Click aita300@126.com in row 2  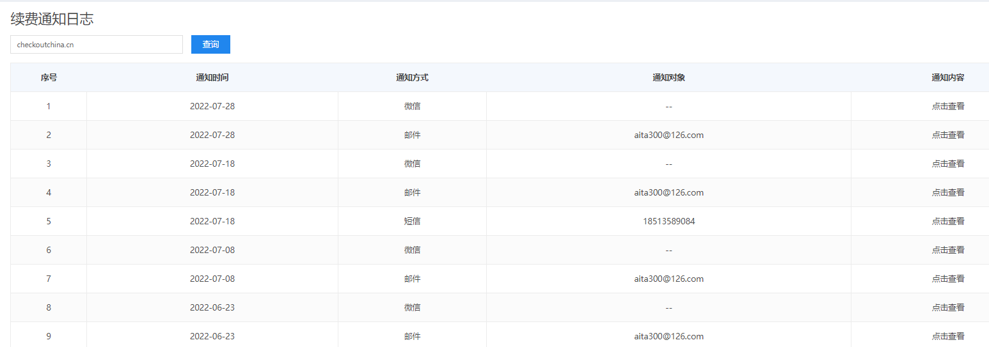[669, 135]
